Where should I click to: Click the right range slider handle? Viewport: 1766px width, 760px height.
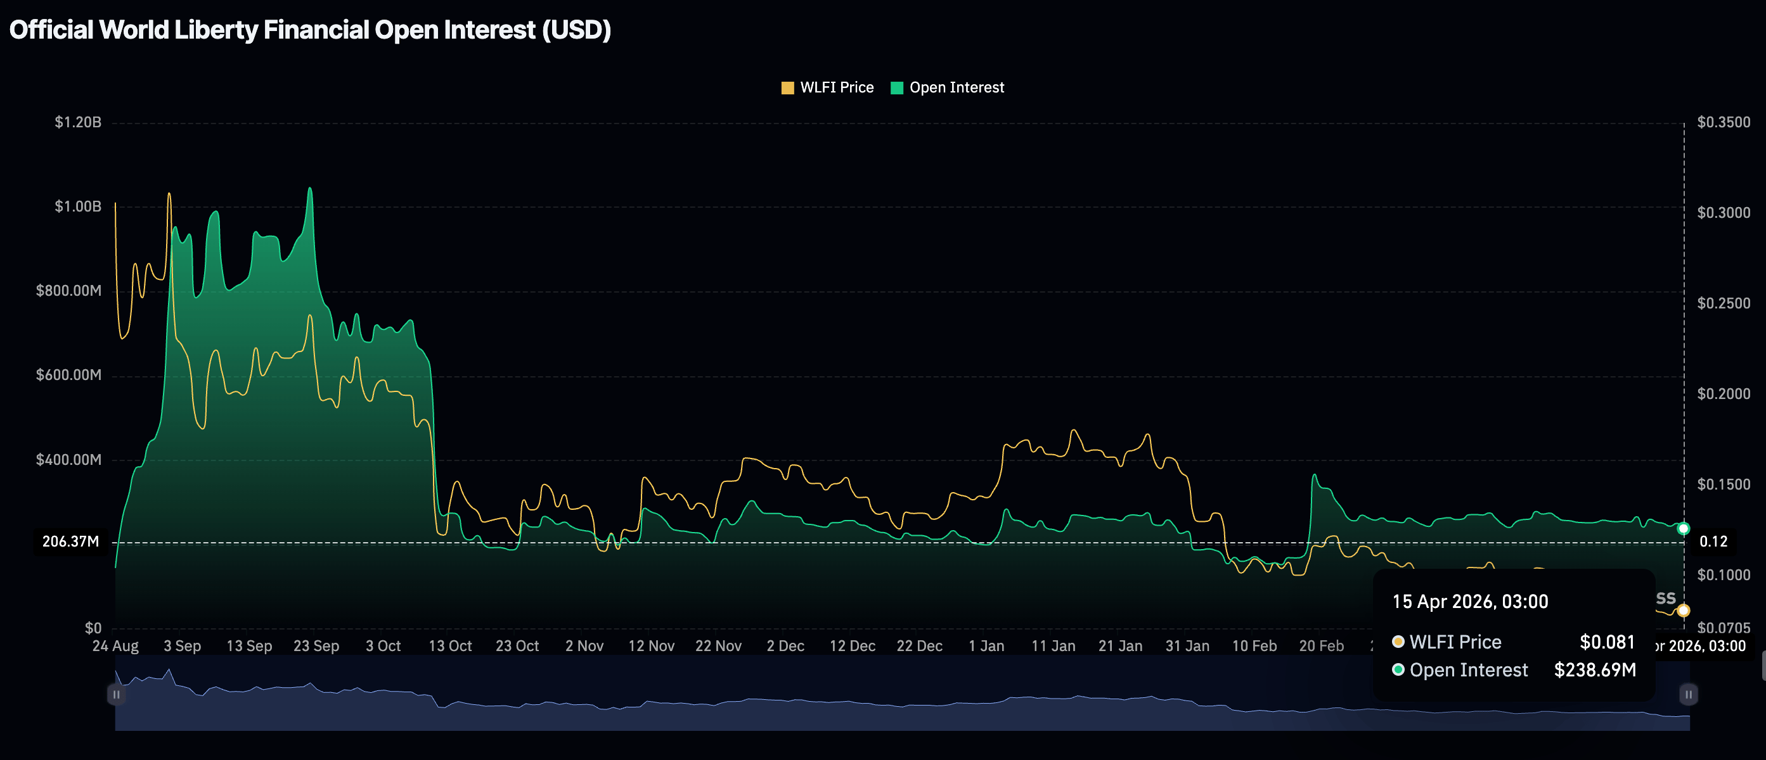click(1688, 694)
